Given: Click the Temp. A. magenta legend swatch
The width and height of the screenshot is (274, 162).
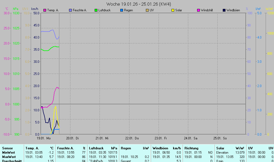Looking at the screenshot, I should 45,10.
